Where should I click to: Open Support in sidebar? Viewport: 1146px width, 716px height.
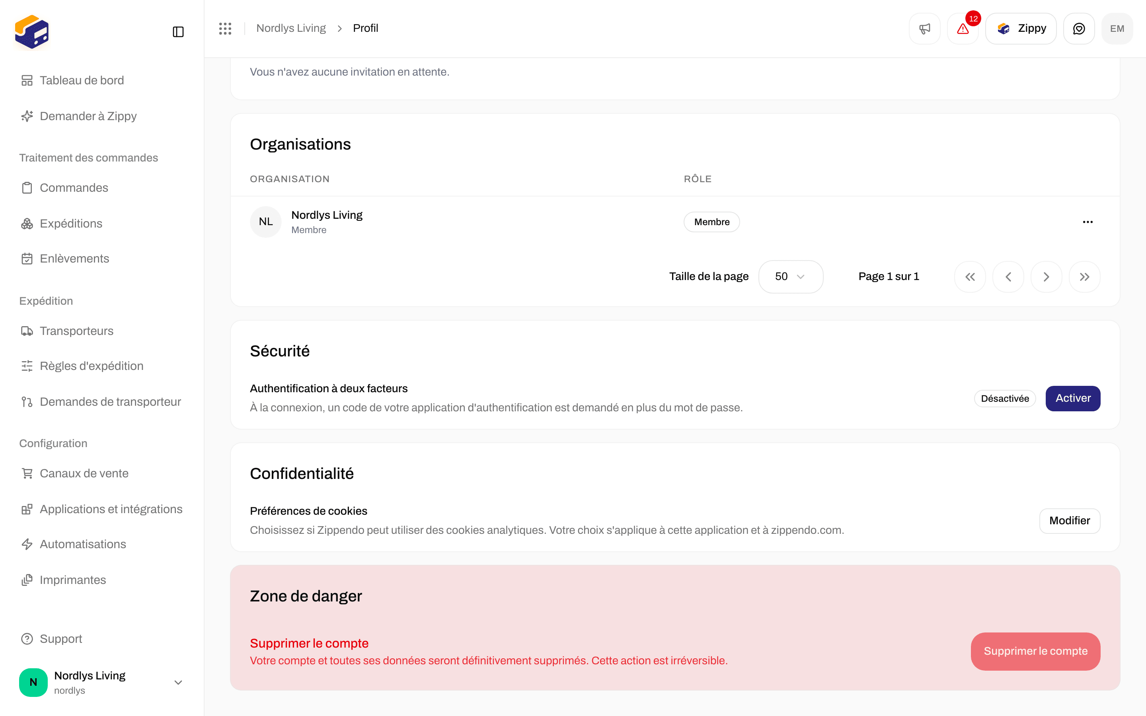click(102, 639)
